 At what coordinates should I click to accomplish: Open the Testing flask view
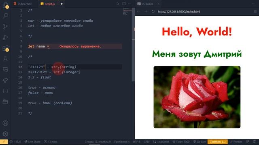[5, 59]
